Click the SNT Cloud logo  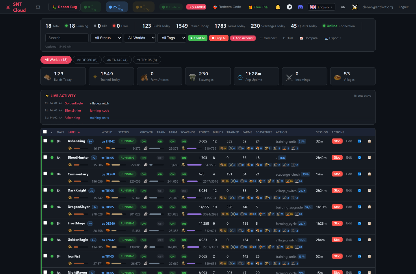(16, 7)
